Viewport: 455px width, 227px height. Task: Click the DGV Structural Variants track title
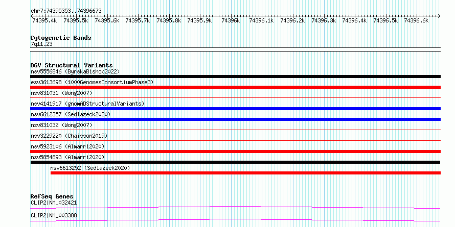pyautogui.click(x=72, y=65)
